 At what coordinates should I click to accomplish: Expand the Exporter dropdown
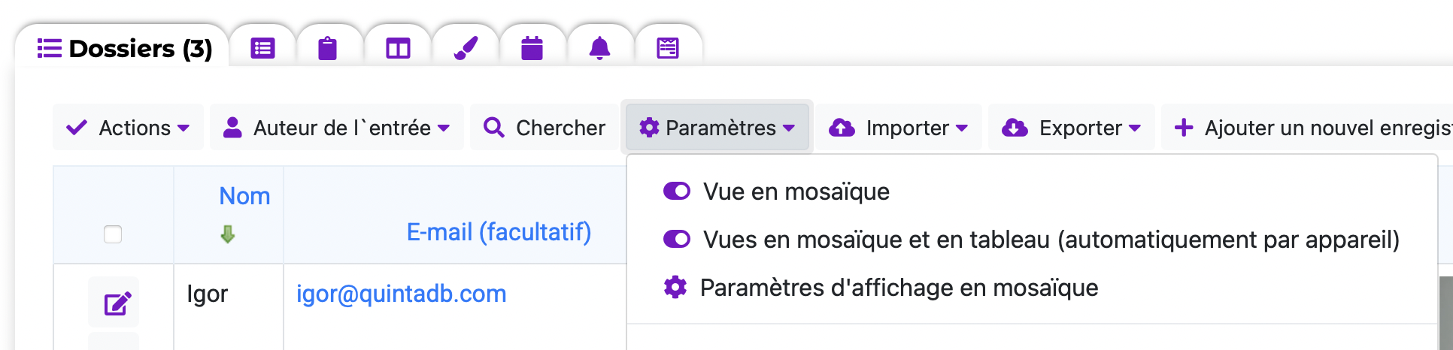click(1072, 128)
